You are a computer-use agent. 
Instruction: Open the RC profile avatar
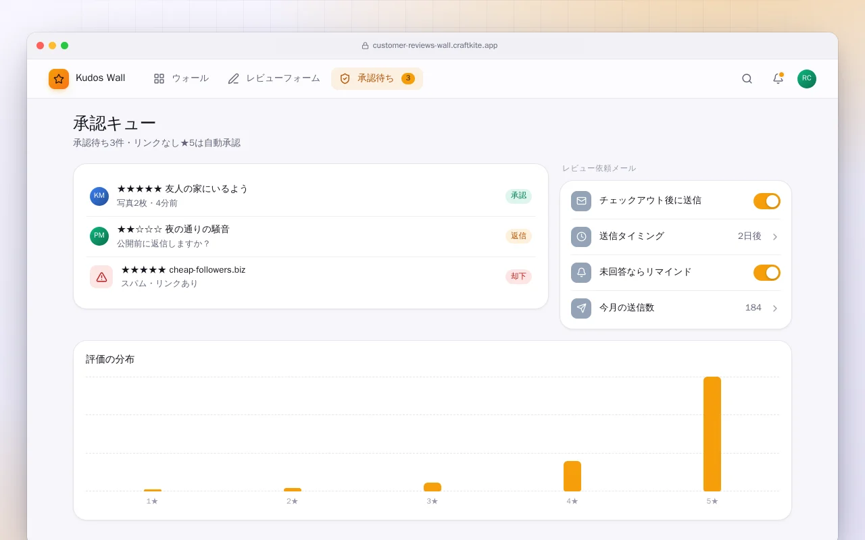(807, 79)
